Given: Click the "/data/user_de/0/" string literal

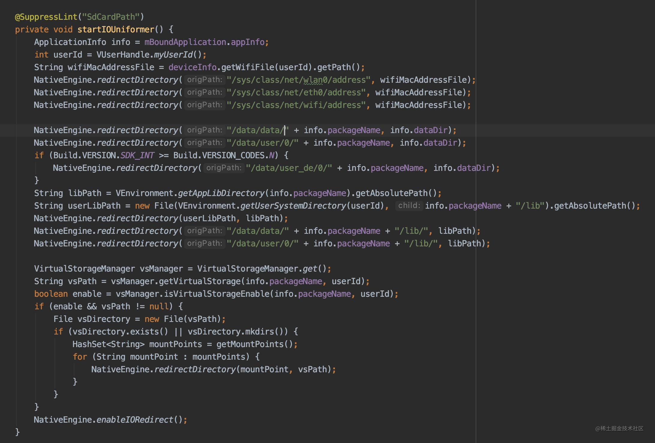Looking at the screenshot, I should pos(289,168).
